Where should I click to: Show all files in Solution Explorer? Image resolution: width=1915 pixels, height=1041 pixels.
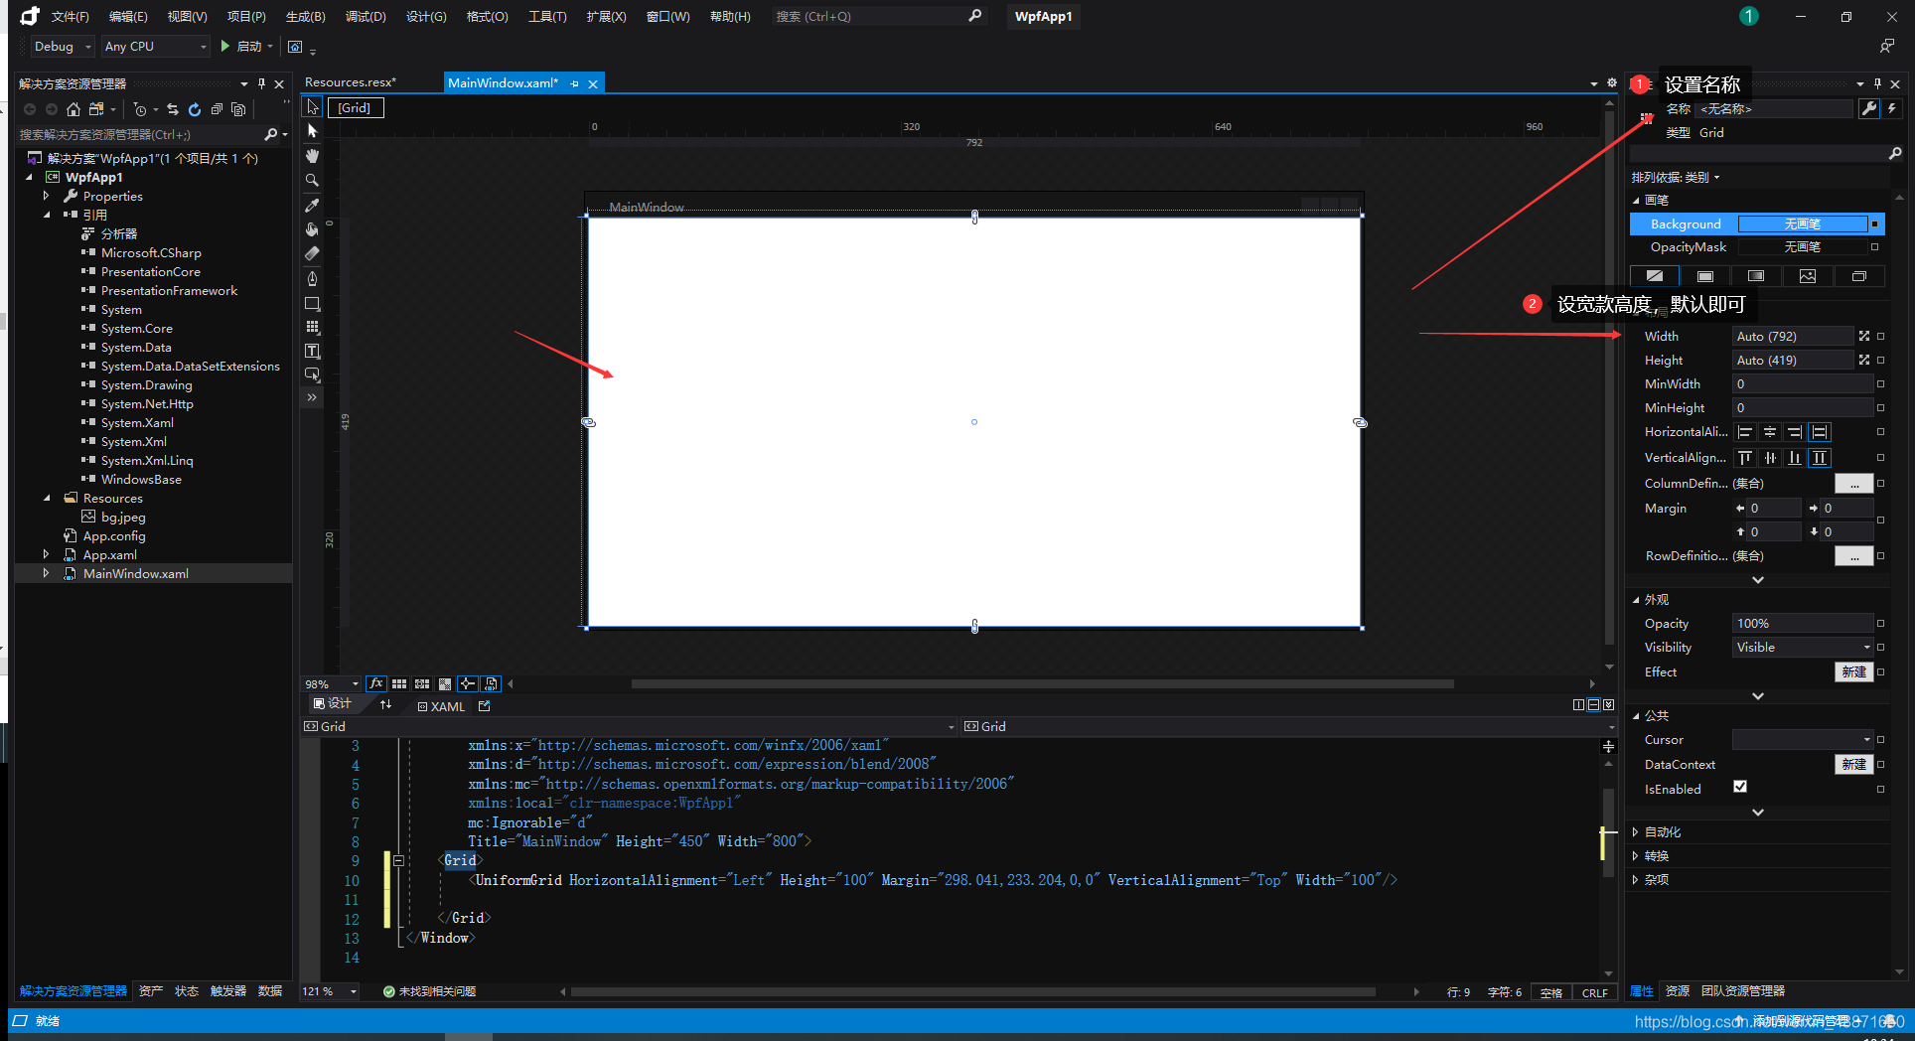(238, 109)
